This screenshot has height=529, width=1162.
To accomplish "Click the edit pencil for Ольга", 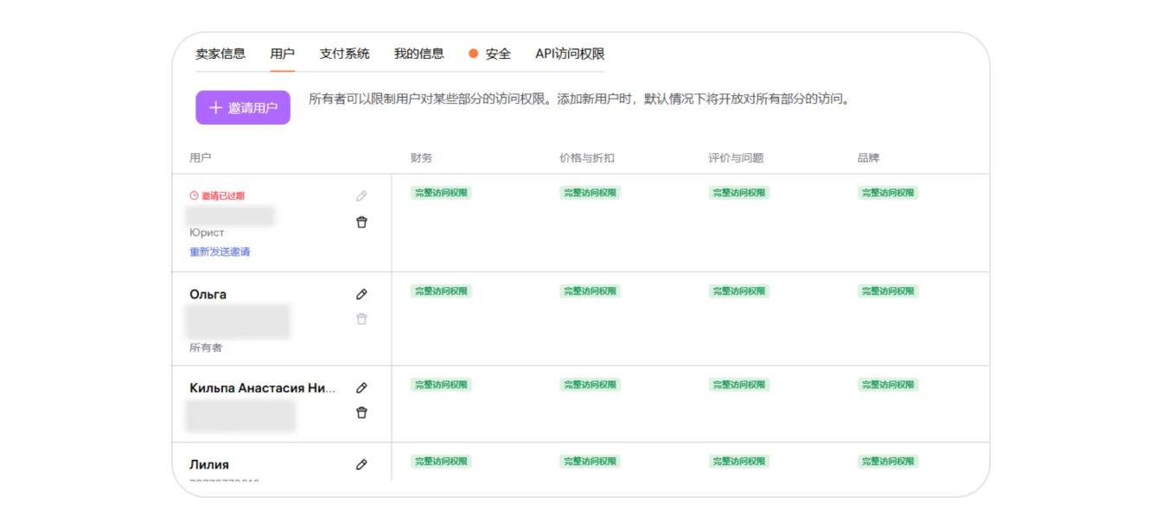I will [x=361, y=295].
